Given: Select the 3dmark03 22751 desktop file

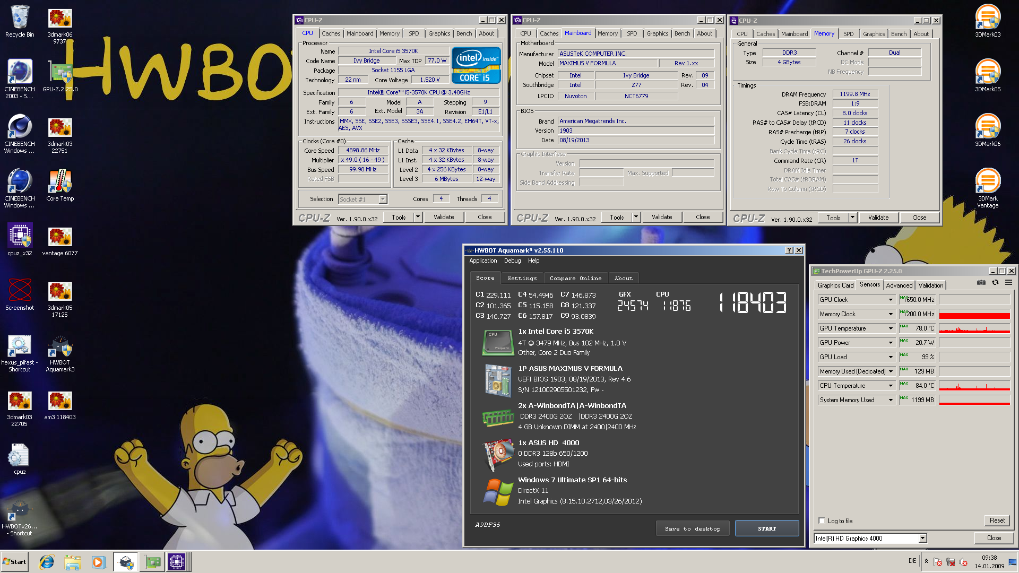Looking at the screenshot, I should 60,135.
